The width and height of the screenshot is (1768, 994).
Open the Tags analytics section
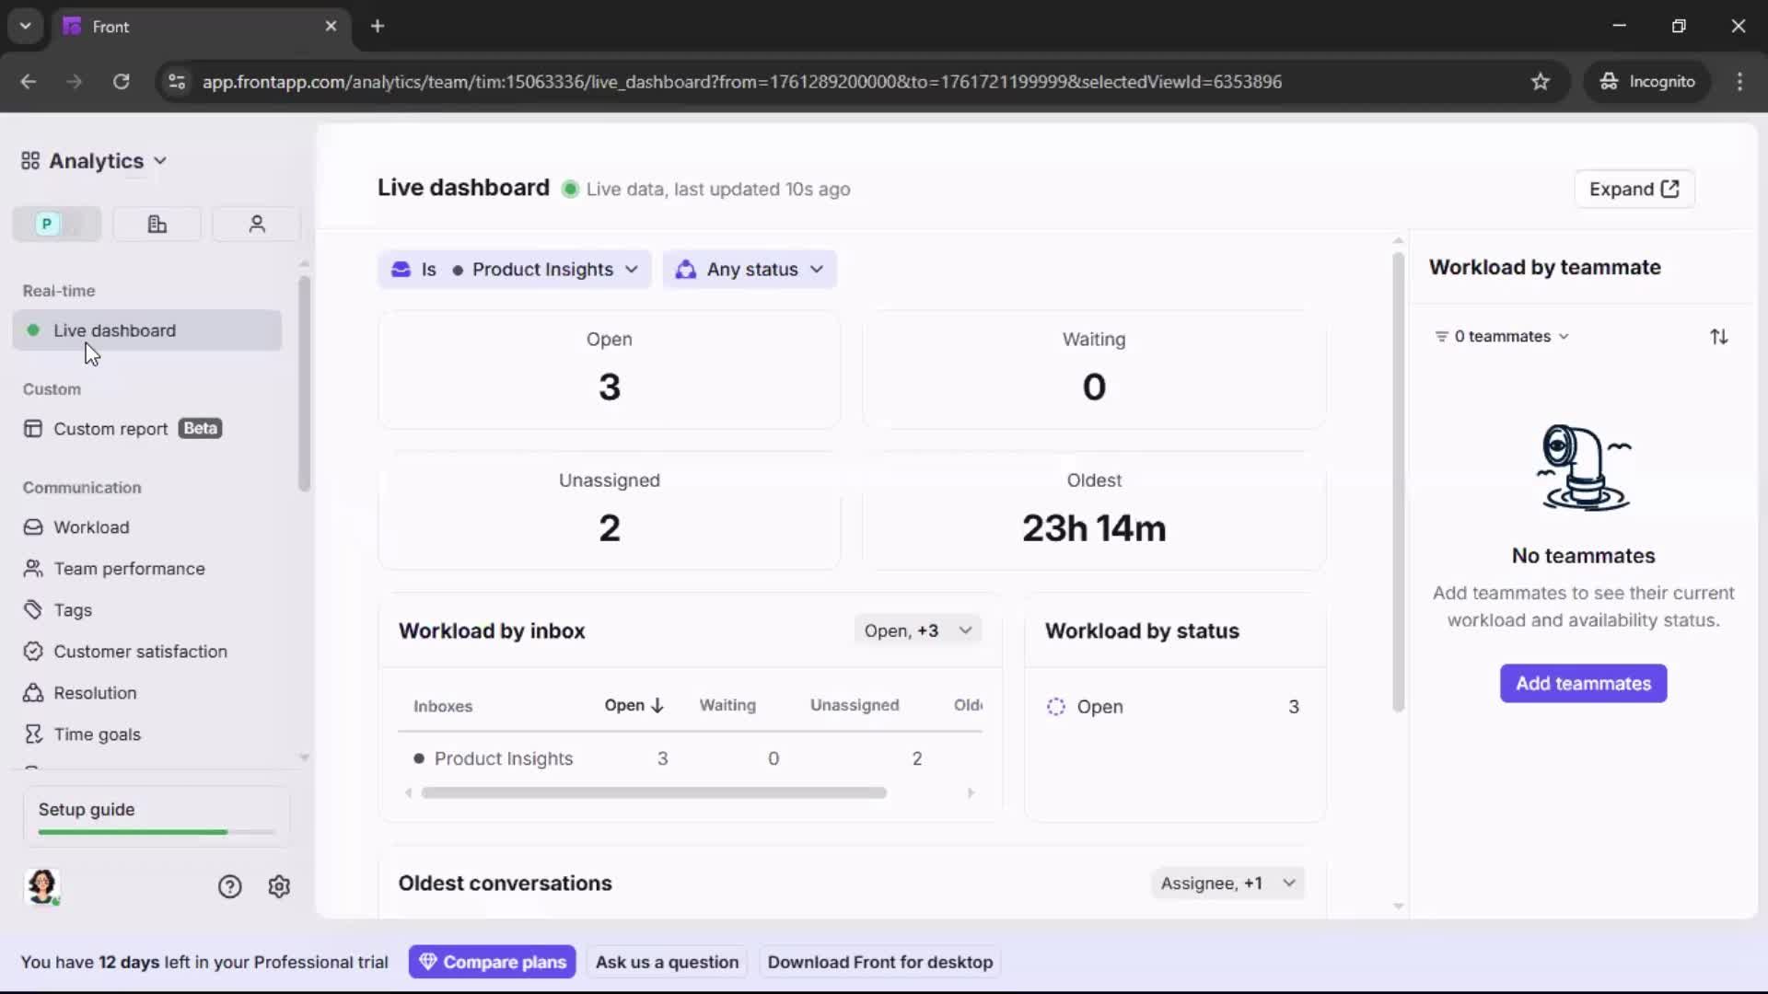pos(71,609)
